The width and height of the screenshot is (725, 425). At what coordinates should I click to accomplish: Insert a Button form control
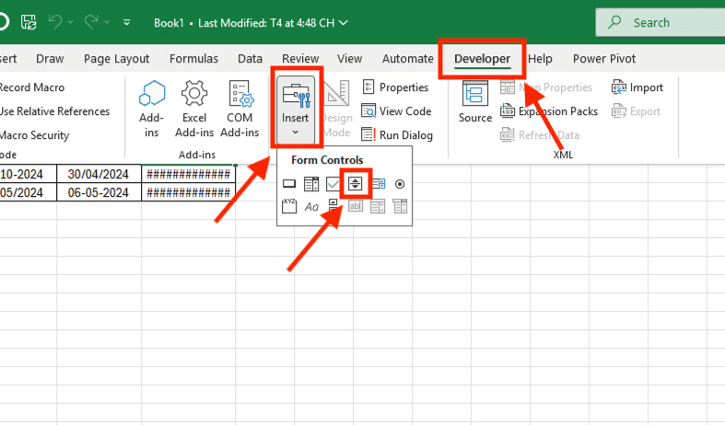[289, 184]
